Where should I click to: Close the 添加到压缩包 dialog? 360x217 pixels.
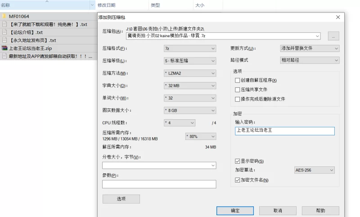click(x=338, y=17)
